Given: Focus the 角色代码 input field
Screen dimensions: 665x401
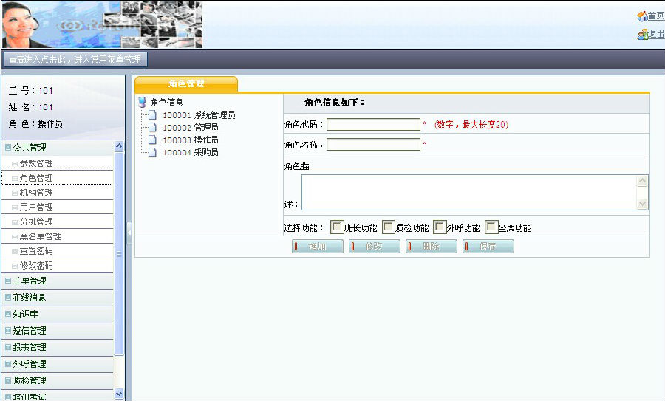Looking at the screenshot, I should [x=373, y=125].
